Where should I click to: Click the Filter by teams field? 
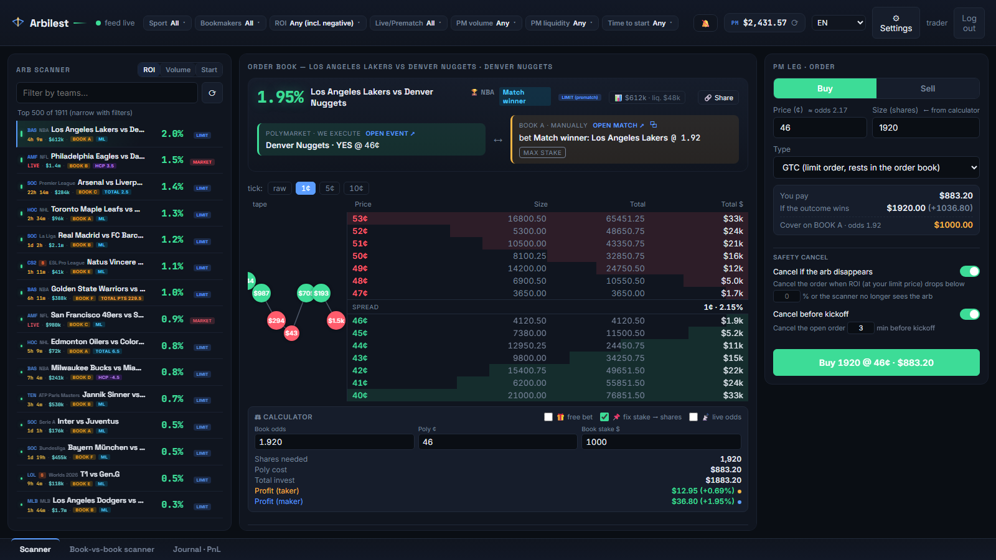tap(107, 93)
